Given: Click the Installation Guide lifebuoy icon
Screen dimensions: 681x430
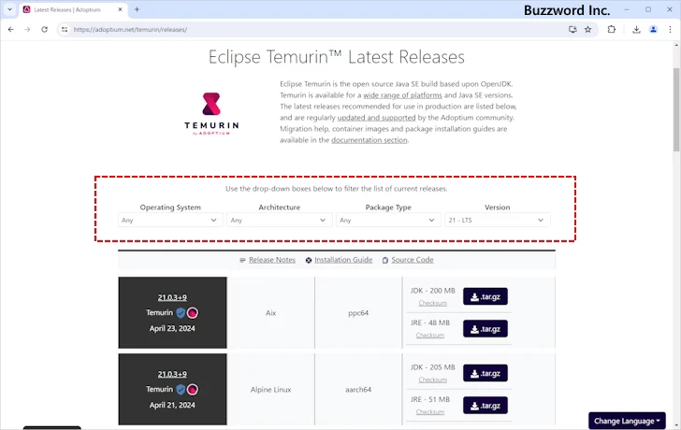Looking at the screenshot, I should click(x=309, y=261).
